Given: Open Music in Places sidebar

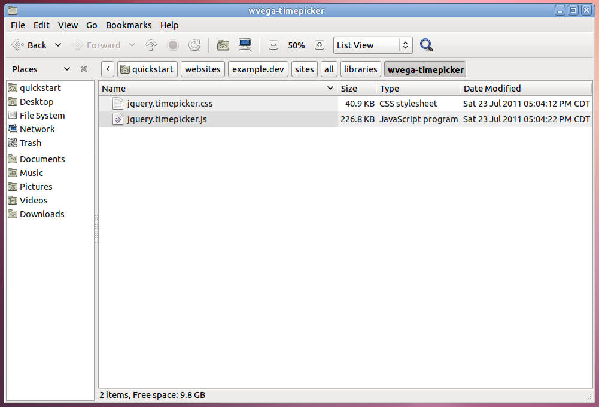Looking at the screenshot, I should coord(50,173).
